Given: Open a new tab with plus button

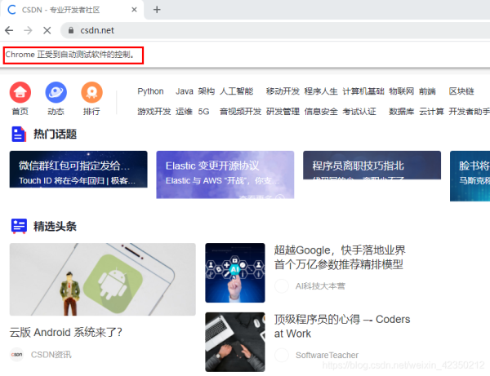Looking at the screenshot, I should point(157,10).
